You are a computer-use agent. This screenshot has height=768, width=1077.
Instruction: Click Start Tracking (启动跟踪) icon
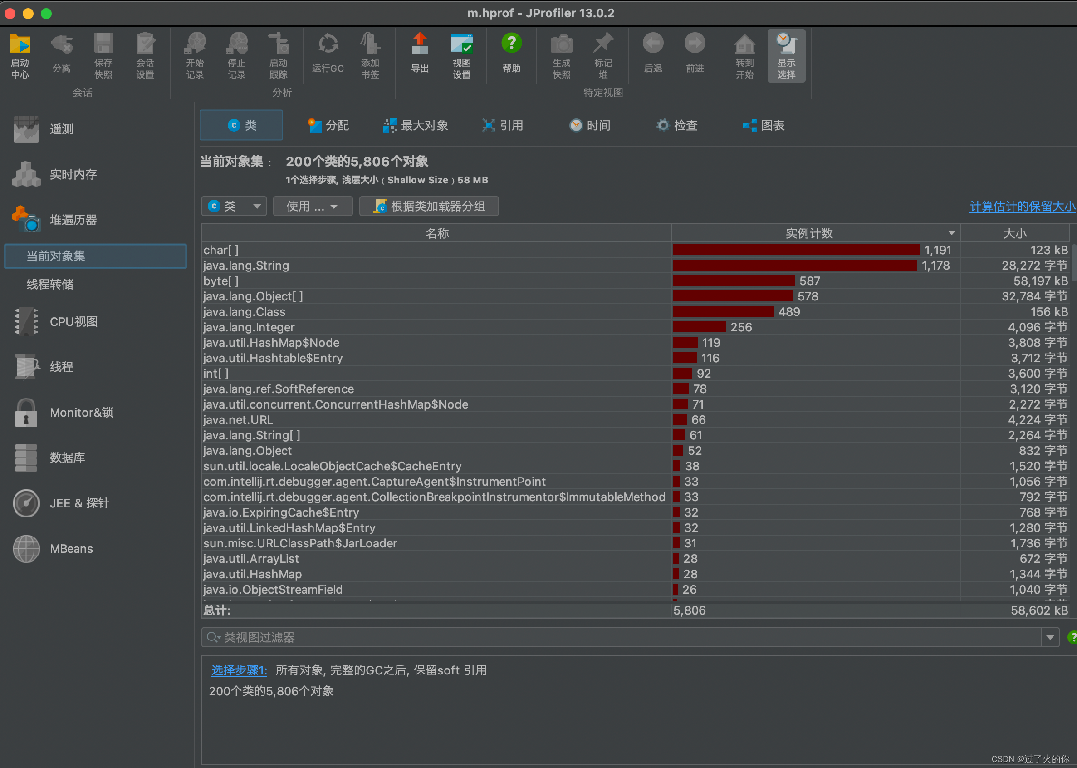pyautogui.click(x=279, y=56)
